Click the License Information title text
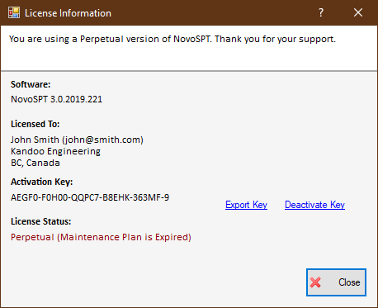378x308 pixels. click(68, 13)
